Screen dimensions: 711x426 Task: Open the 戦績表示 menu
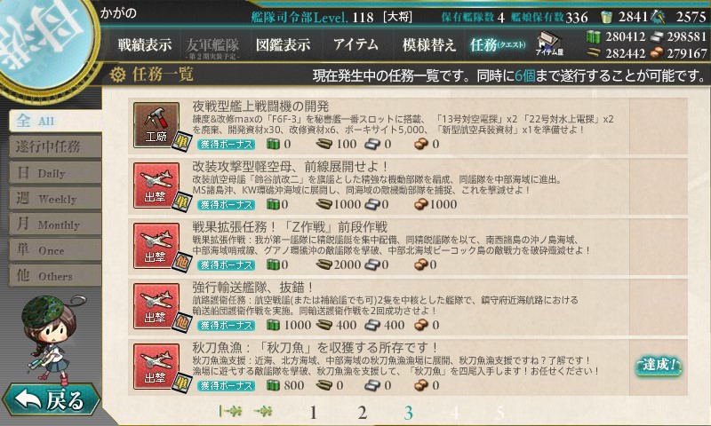[x=145, y=44]
